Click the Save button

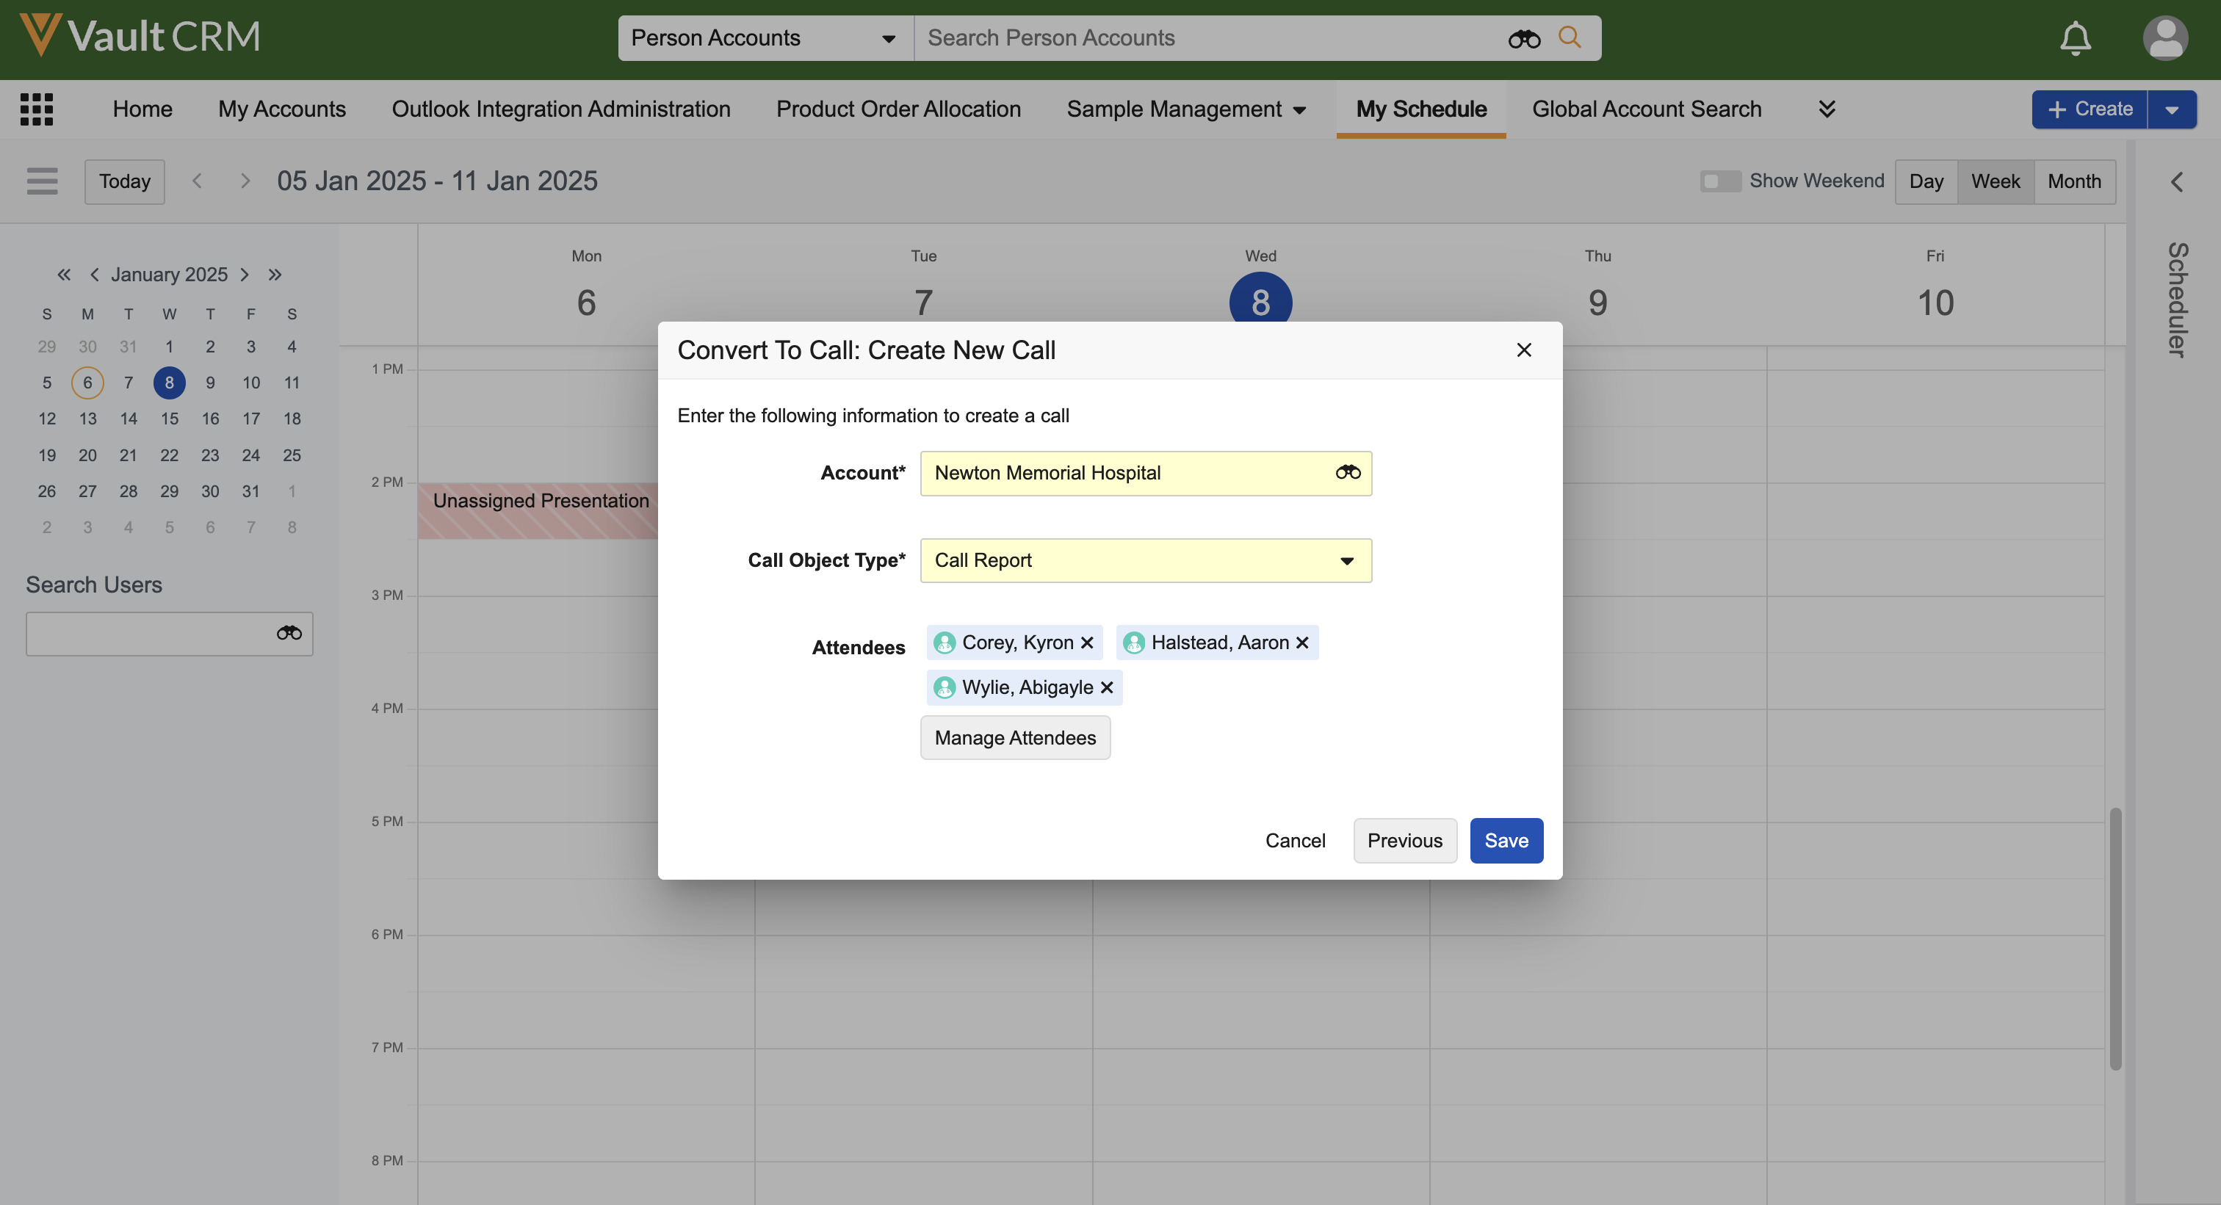coord(1506,840)
